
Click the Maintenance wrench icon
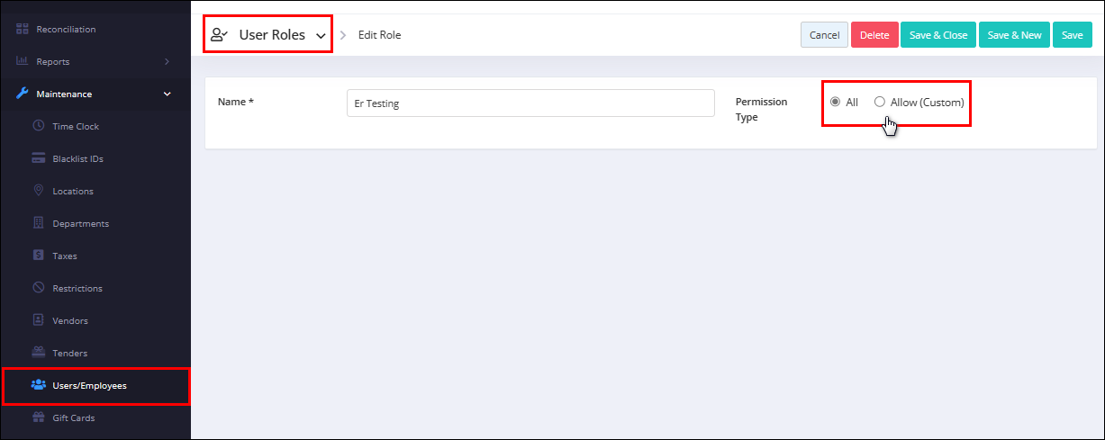point(23,94)
